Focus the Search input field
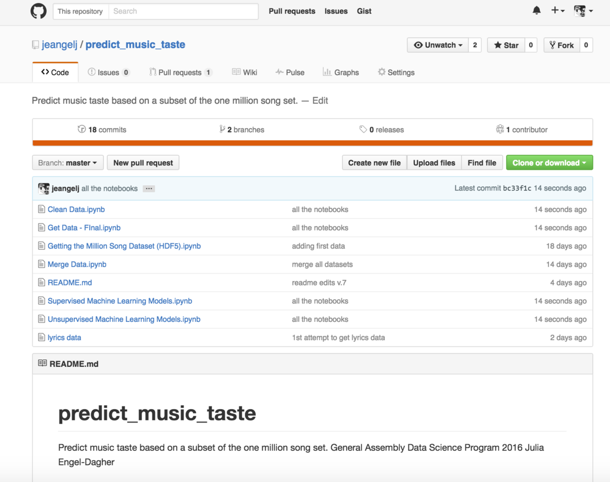This screenshot has height=482, width=610. (183, 11)
